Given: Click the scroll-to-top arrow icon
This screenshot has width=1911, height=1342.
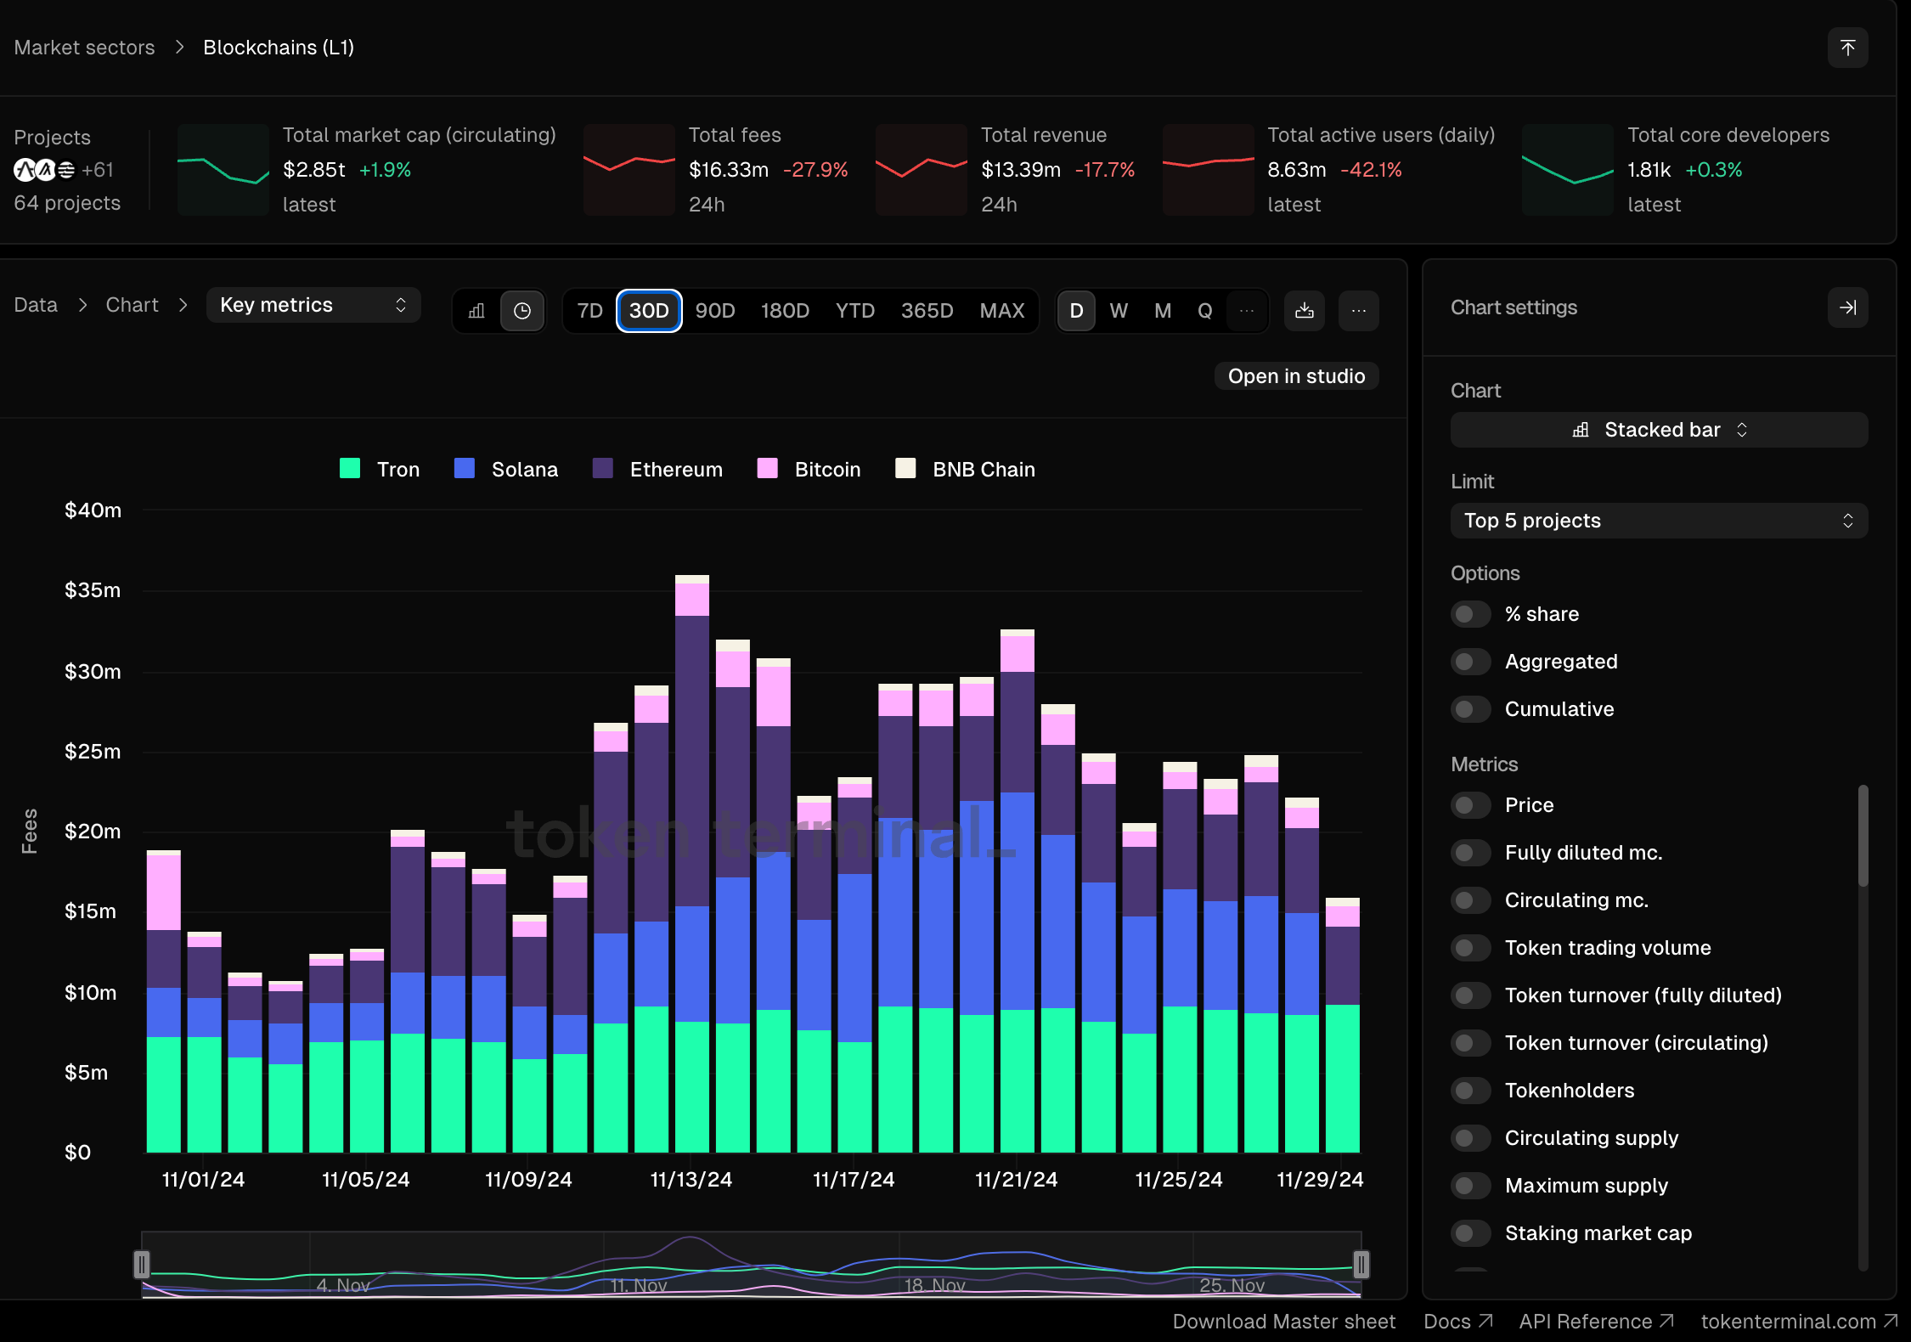Looking at the screenshot, I should 1847,48.
